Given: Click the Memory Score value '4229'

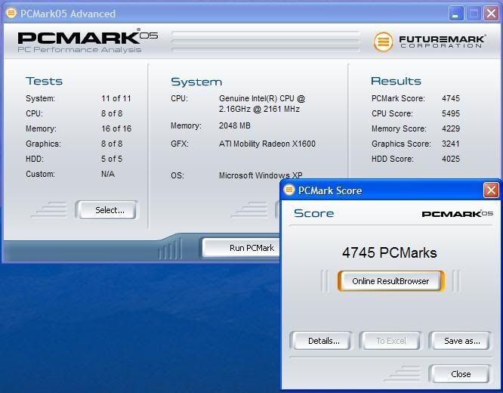Looking at the screenshot, I should [451, 128].
